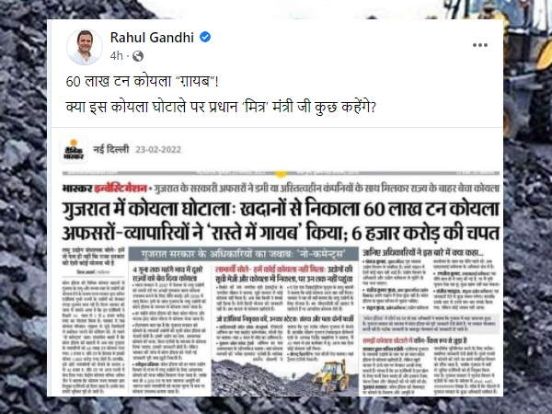Click the भास्कर इन्वेस्टिगेशन red label
Viewport: 552px width, 414px height.
[x=105, y=189]
